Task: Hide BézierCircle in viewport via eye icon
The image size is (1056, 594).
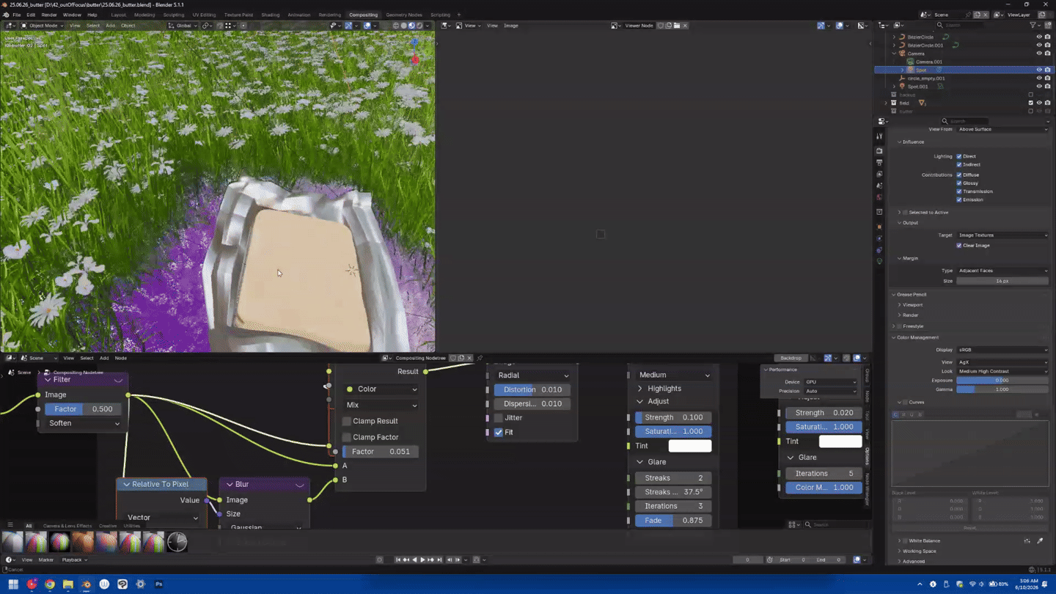Action: [1038, 37]
